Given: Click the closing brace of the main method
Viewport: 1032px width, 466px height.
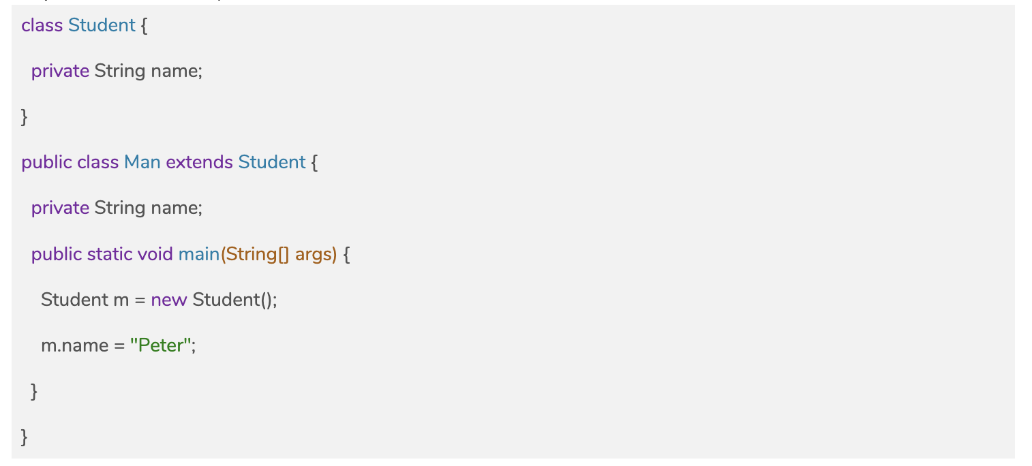Looking at the screenshot, I should pyautogui.click(x=34, y=391).
